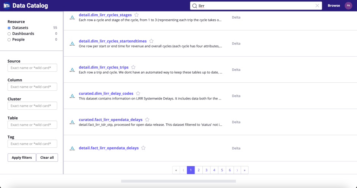
Task: Click the search magnifier icon
Action: pyautogui.click(x=194, y=6)
